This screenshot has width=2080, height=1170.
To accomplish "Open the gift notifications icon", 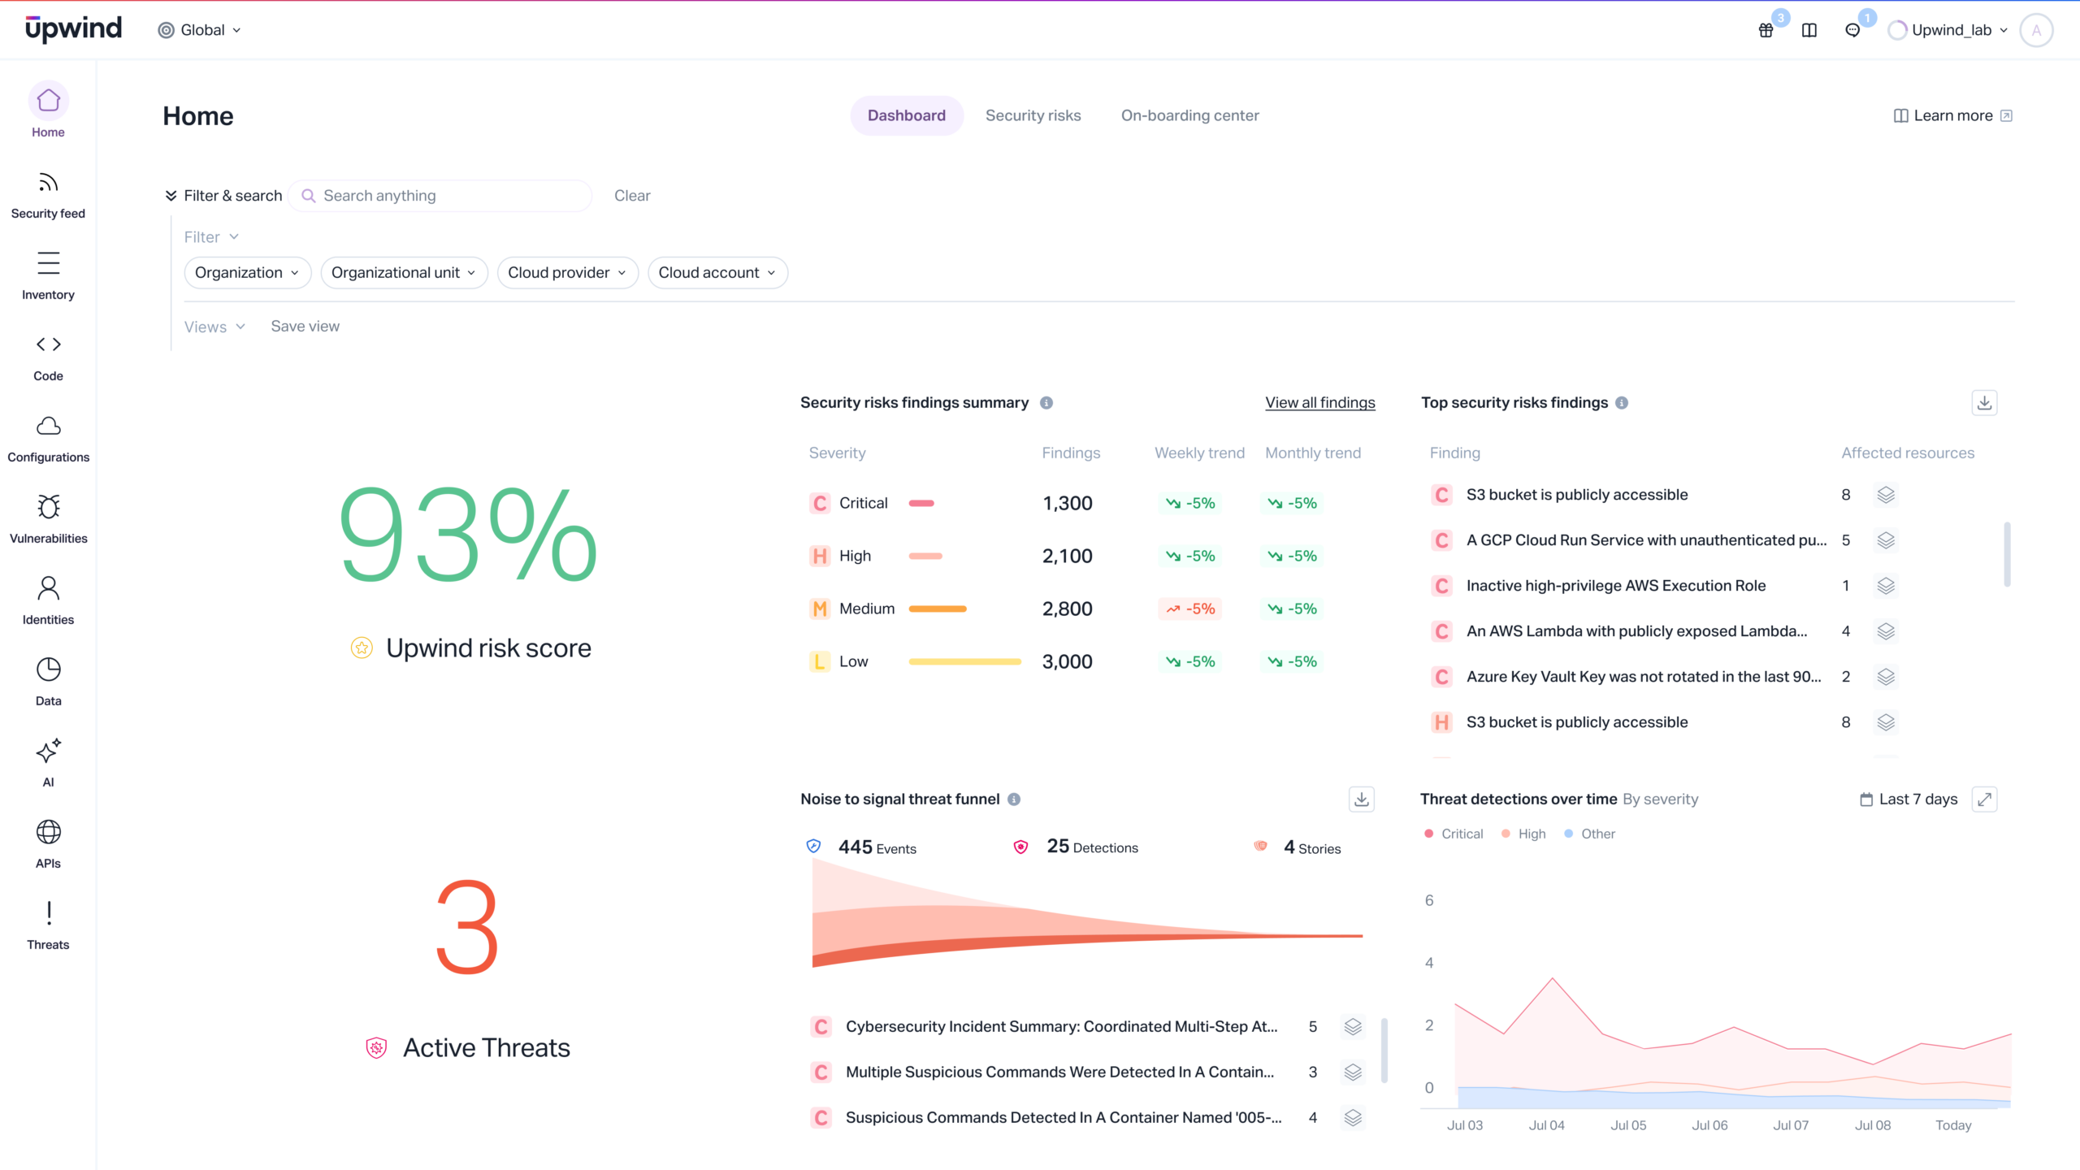I will point(1766,30).
